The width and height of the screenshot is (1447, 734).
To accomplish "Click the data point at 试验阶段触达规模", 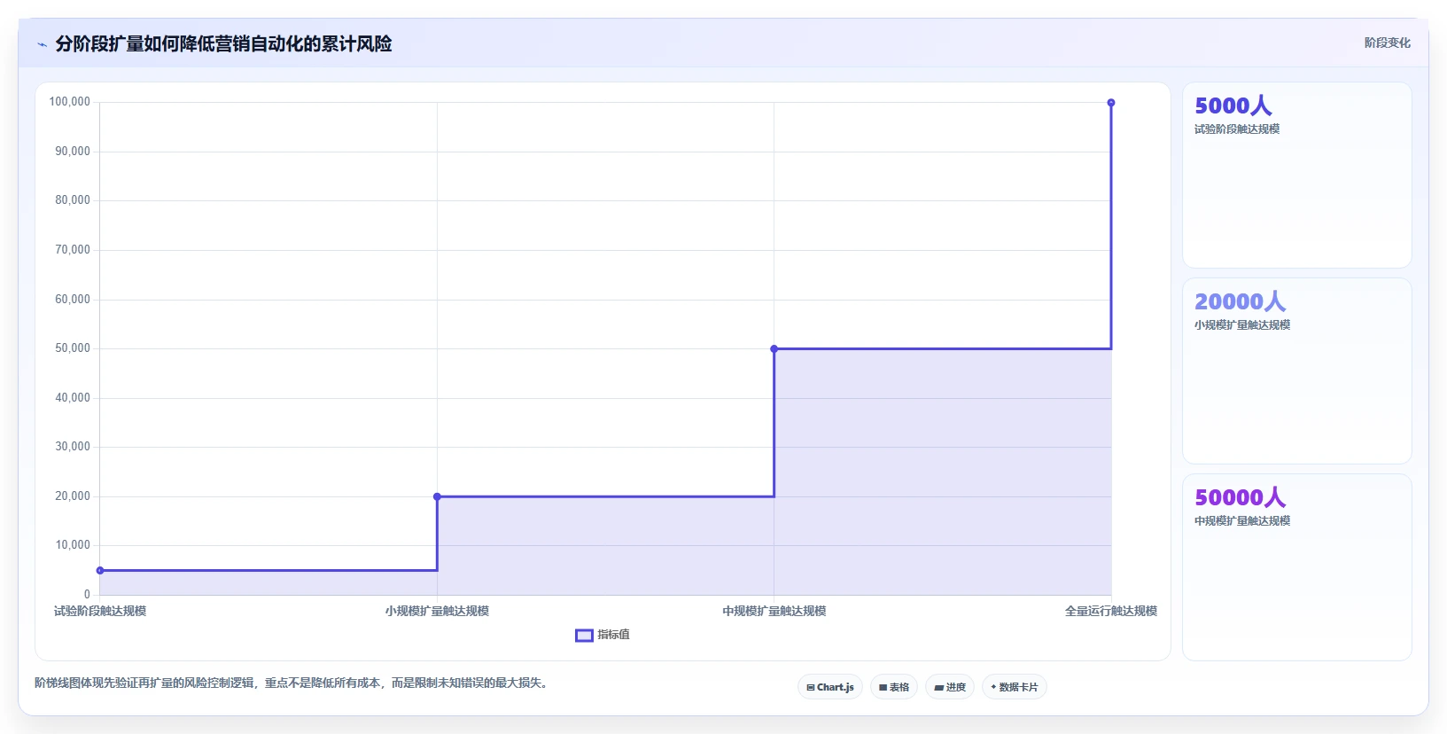I will 100,570.
